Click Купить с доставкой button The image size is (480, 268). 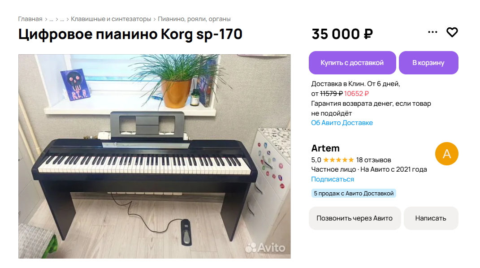[352, 63]
